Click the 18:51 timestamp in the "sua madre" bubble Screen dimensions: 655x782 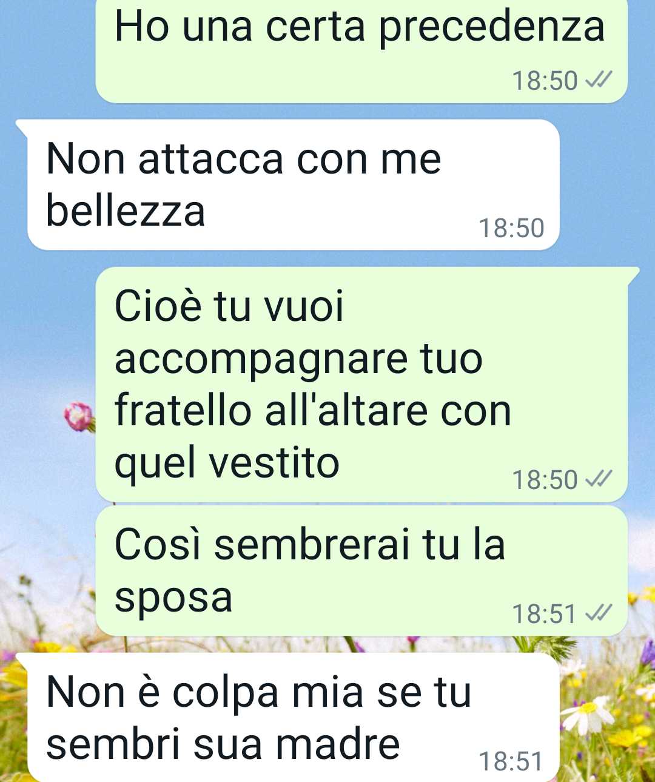tap(511, 761)
